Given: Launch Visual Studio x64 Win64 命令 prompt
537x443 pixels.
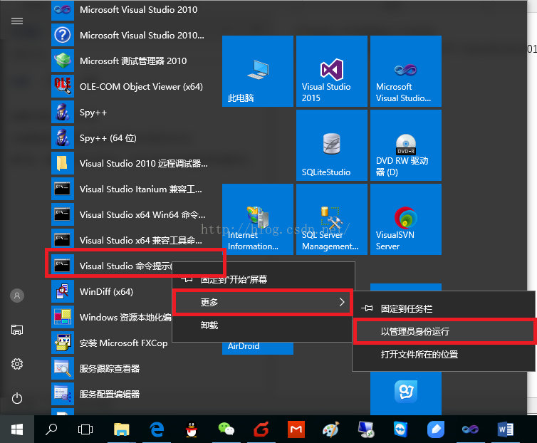Looking at the screenshot, I should tap(130, 215).
